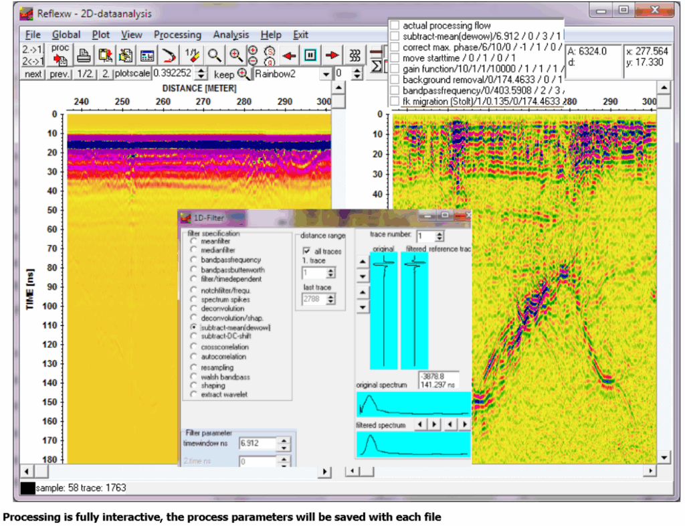Click the timewindow ns spinner arrows

(x=284, y=444)
